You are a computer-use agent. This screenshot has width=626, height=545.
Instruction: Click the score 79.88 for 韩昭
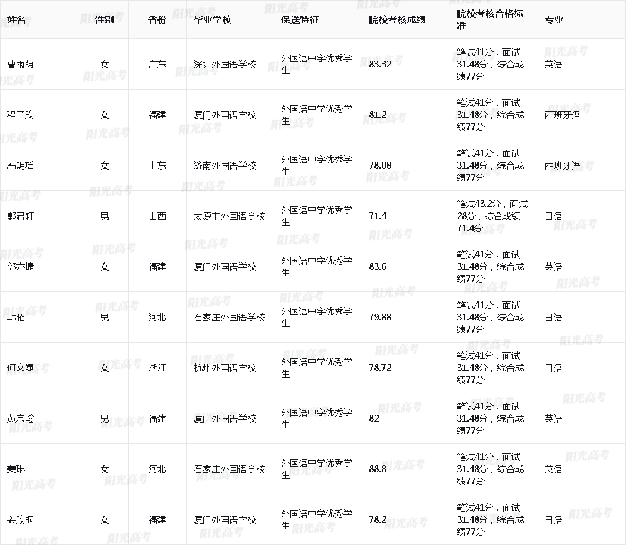pyautogui.click(x=380, y=318)
